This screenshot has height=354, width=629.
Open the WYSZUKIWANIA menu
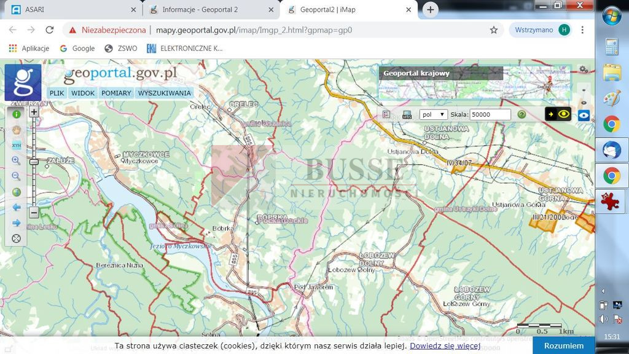165,93
